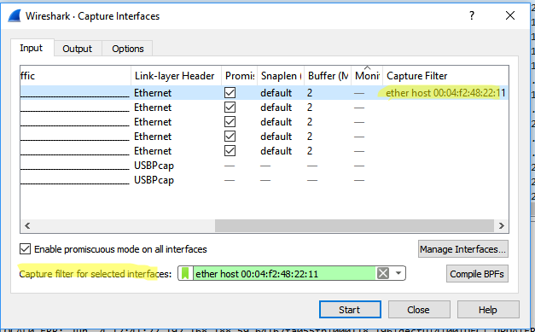
Task: Select the fourth Ethernet interface row label
Action: point(153,137)
